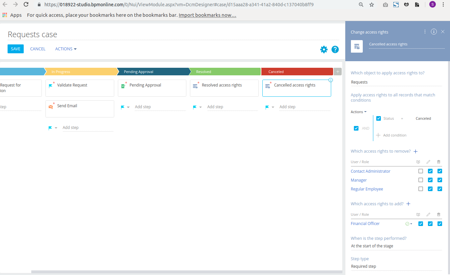
Task: Open the three-dot menu in the panel header
Action: pyautogui.click(x=425, y=32)
